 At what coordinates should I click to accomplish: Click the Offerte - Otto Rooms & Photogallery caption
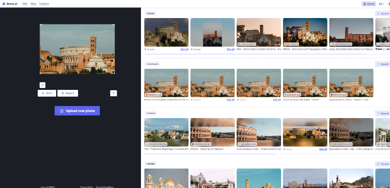(x=305, y=49)
